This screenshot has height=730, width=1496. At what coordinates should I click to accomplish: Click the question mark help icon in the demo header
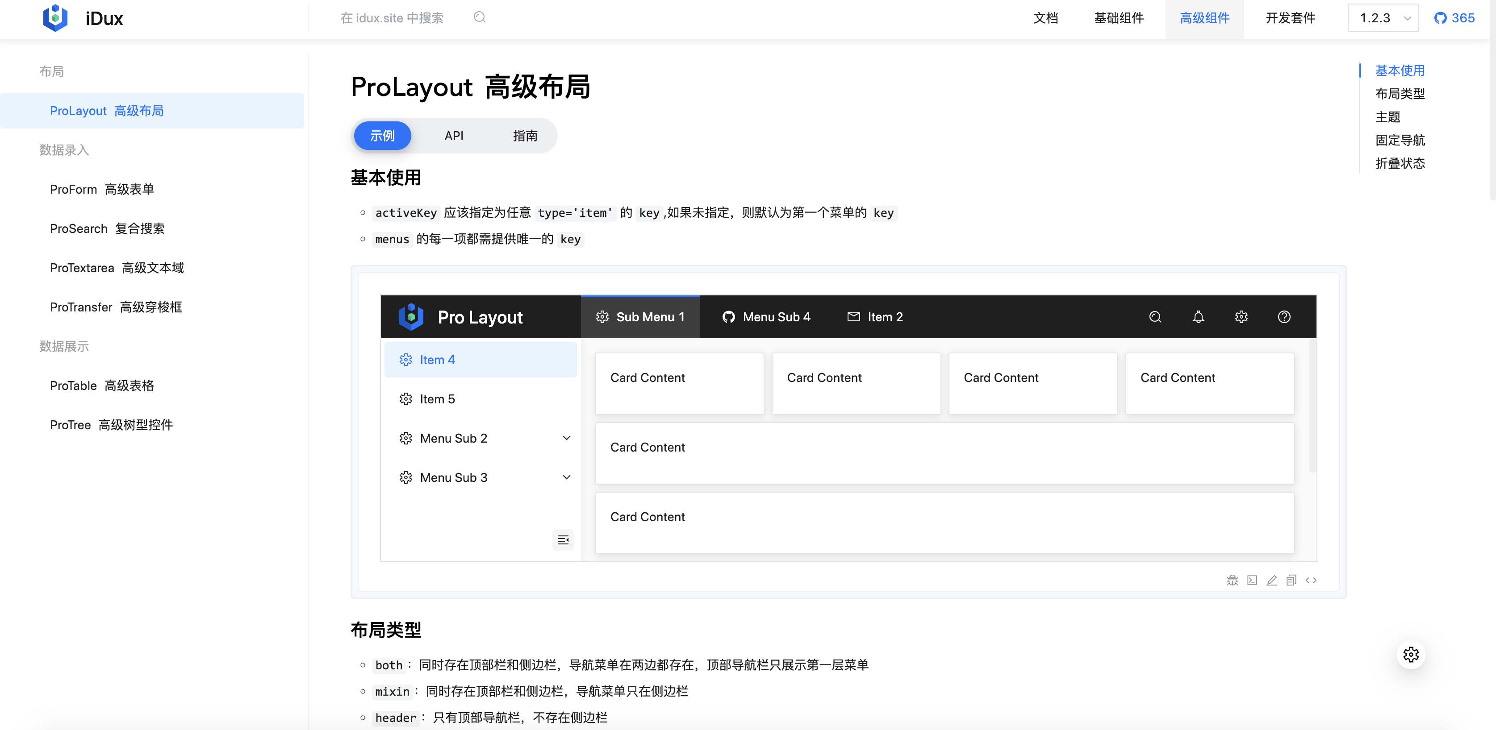pos(1284,317)
